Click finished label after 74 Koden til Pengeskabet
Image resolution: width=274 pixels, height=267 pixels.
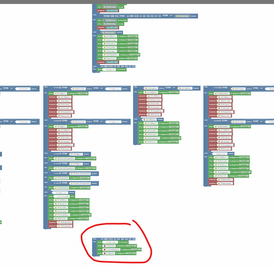pos(94,183)
